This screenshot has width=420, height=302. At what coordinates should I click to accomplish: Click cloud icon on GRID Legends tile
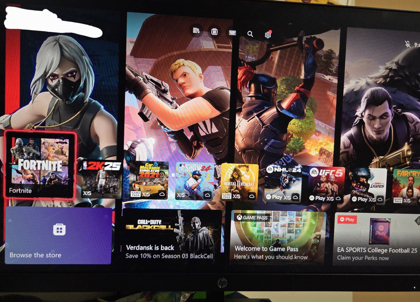380,199
